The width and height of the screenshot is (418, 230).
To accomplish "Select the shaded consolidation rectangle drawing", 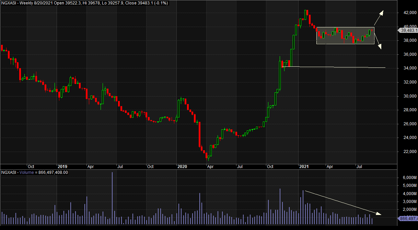I will [345, 35].
